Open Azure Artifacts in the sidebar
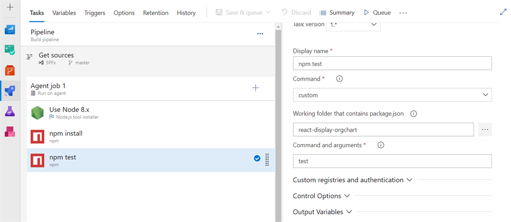This screenshot has width=511, height=222. pyautogui.click(x=10, y=132)
